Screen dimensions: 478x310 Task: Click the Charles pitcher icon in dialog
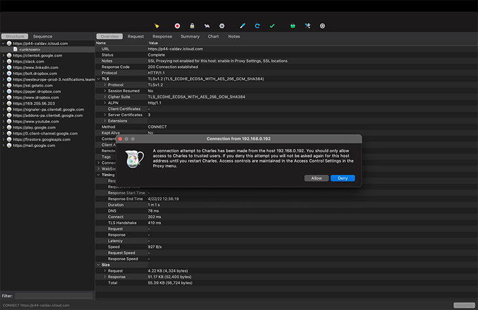pyautogui.click(x=134, y=159)
